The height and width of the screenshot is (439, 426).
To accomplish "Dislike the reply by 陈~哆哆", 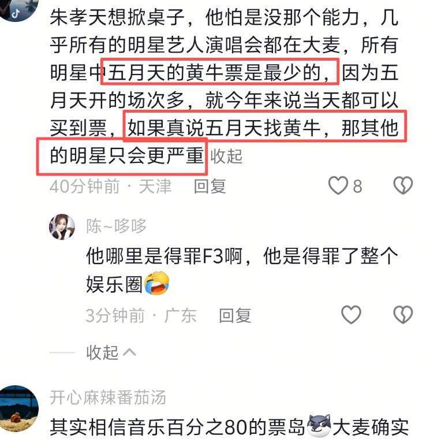I will click(403, 315).
